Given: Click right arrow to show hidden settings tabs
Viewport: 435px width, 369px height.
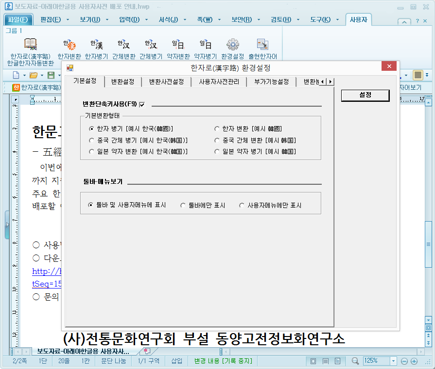Looking at the screenshot, I should tap(331, 82).
